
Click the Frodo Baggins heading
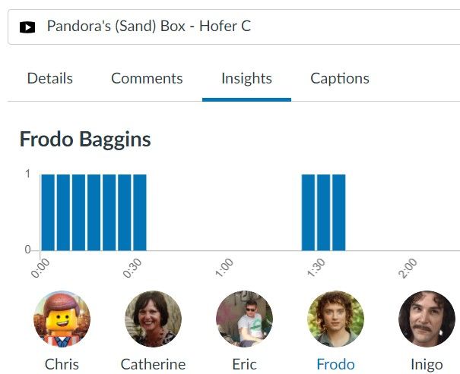click(85, 140)
